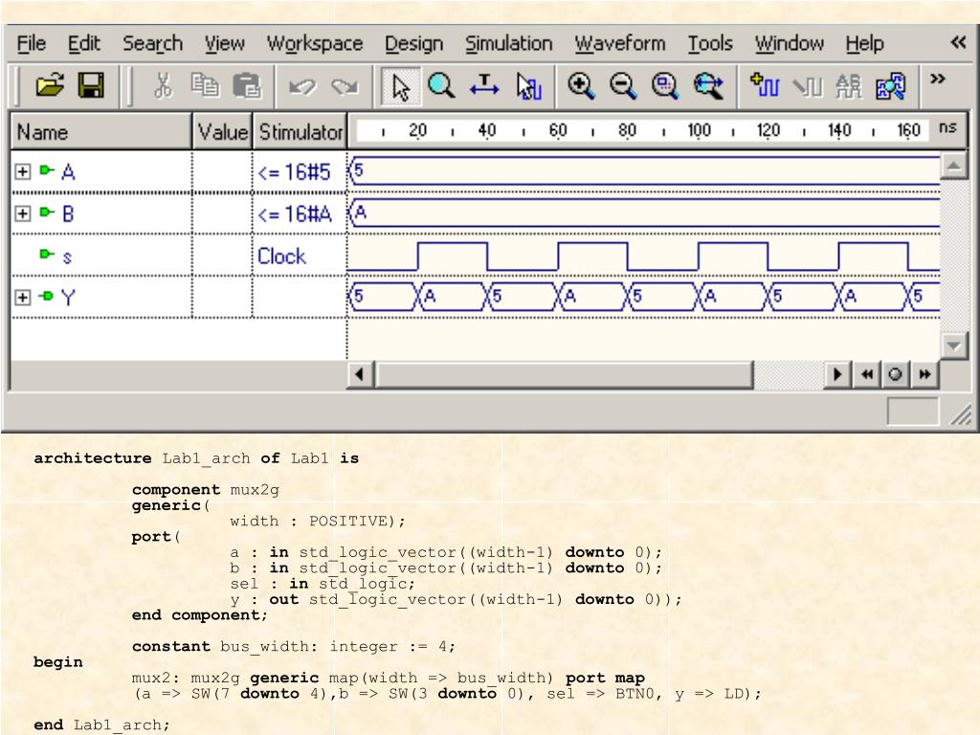Open the Simulation menu
The image size is (980, 735).
tap(509, 43)
